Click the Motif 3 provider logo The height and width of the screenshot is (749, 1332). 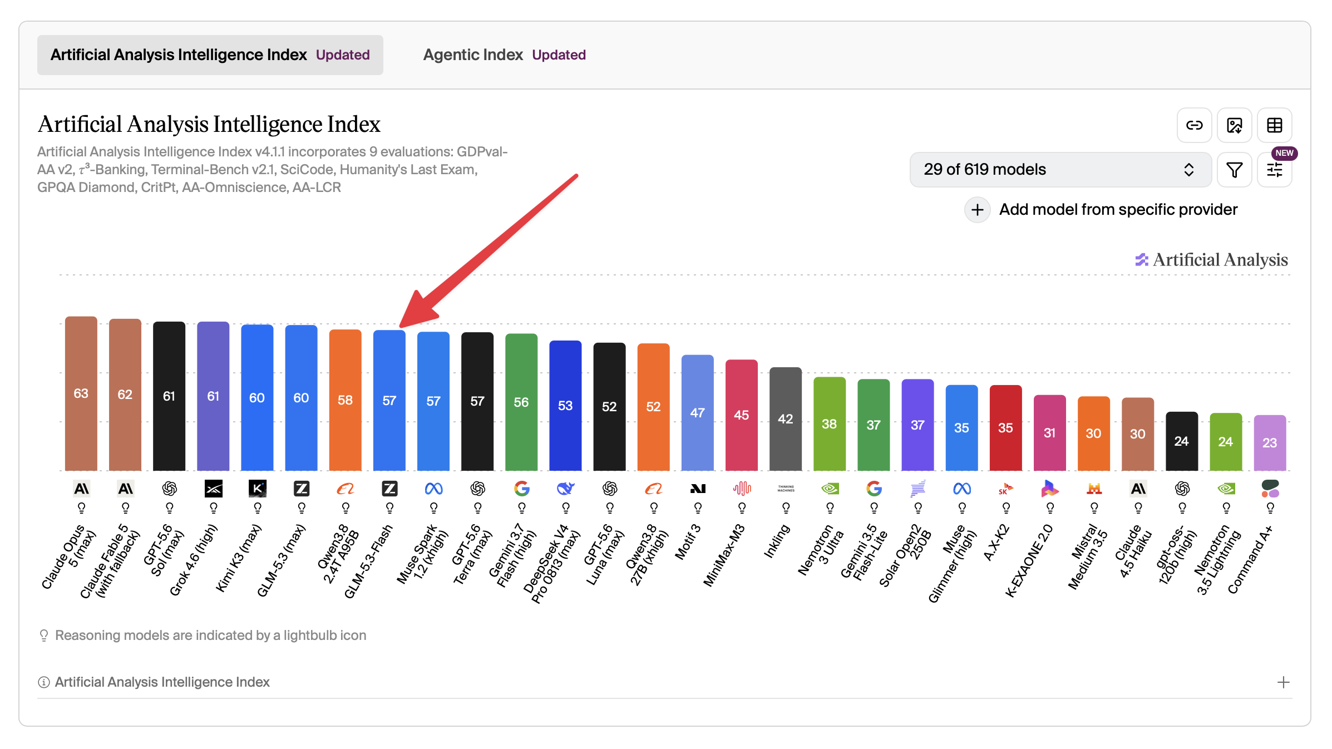[x=698, y=489]
